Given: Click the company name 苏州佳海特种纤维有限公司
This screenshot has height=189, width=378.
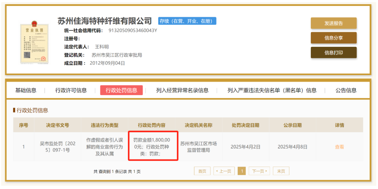Looking at the screenshot, I should coord(105,21).
